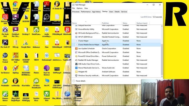The height and width of the screenshot is (106, 189).
Task: Sort startup list by Name column
Action: (x=86, y=23)
